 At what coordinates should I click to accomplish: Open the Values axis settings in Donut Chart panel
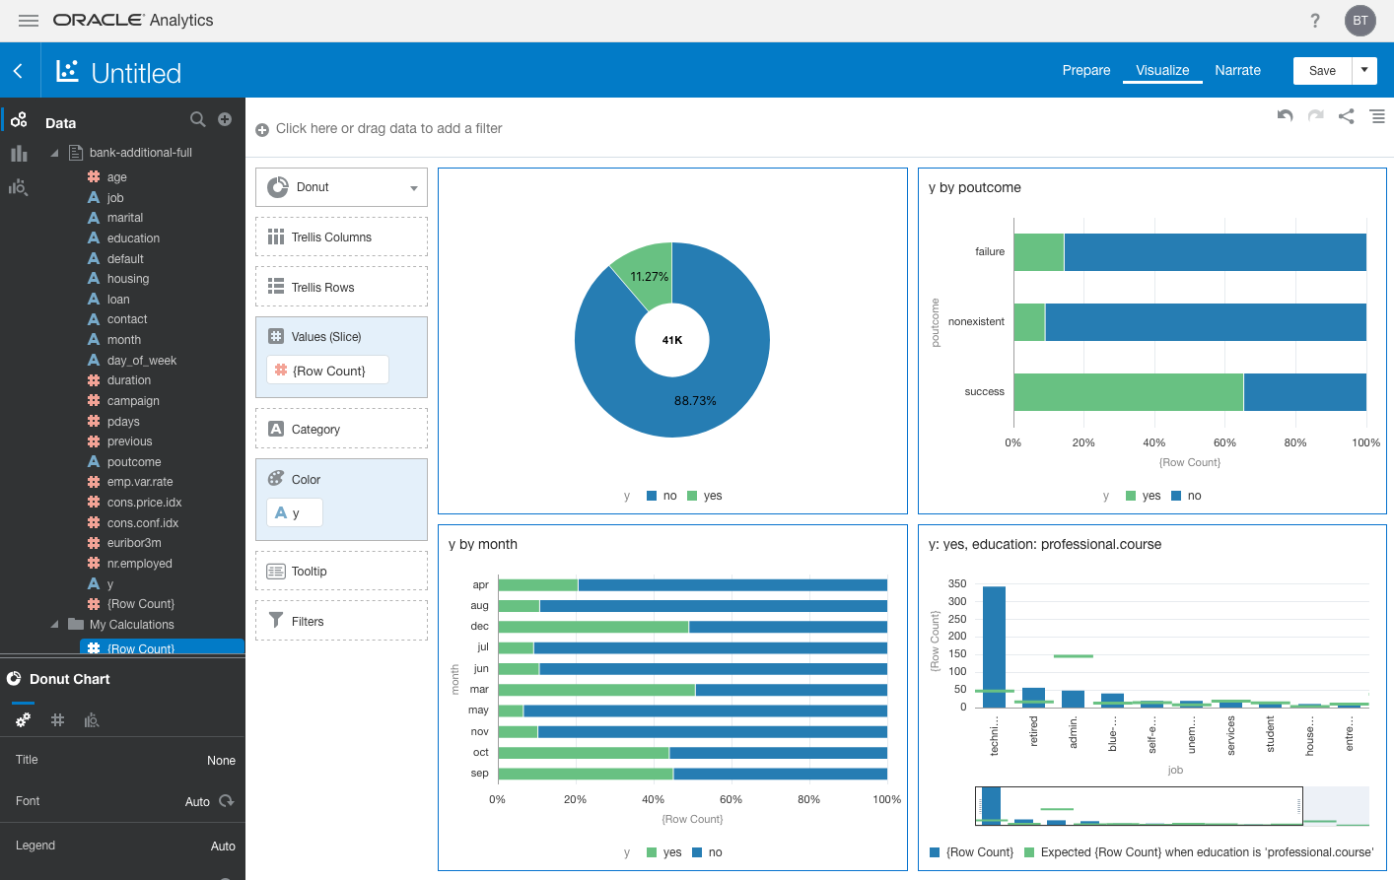point(57,719)
